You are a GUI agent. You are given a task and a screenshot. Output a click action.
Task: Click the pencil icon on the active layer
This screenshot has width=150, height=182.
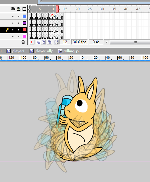7,30
